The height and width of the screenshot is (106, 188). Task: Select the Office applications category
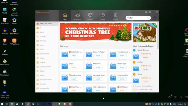point(47,80)
